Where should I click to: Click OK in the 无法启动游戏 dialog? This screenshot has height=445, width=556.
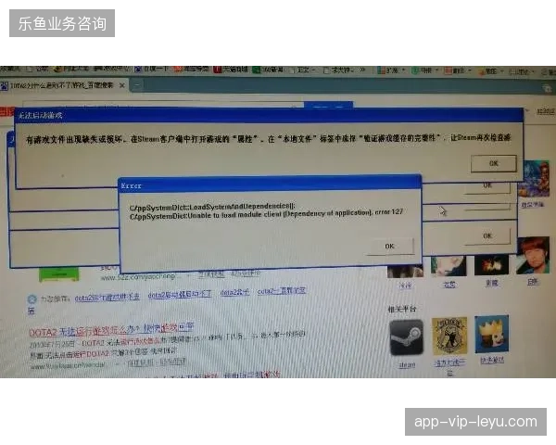(493, 163)
